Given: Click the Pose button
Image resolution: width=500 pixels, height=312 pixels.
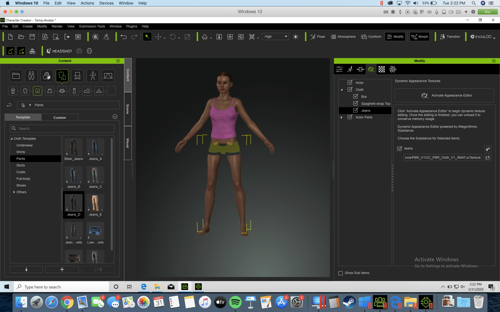Looking at the screenshot, I should click(x=318, y=37).
